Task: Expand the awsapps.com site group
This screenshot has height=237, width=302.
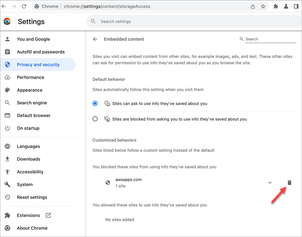Action: pos(270,183)
